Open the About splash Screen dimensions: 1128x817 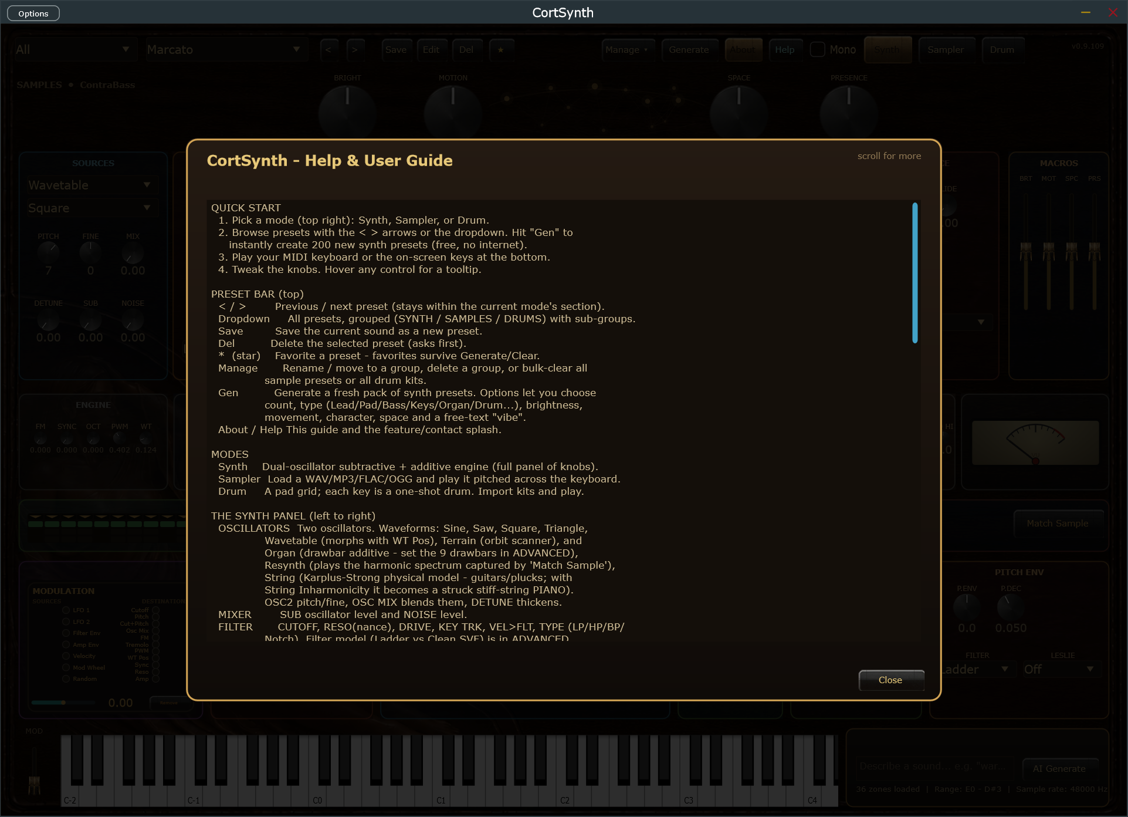(743, 50)
